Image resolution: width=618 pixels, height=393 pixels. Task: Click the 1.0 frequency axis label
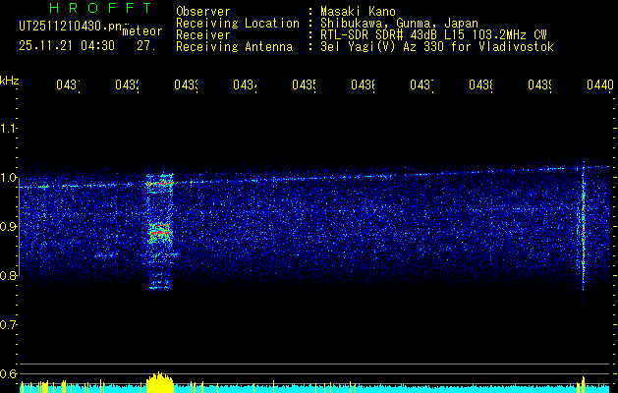click(x=8, y=178)
